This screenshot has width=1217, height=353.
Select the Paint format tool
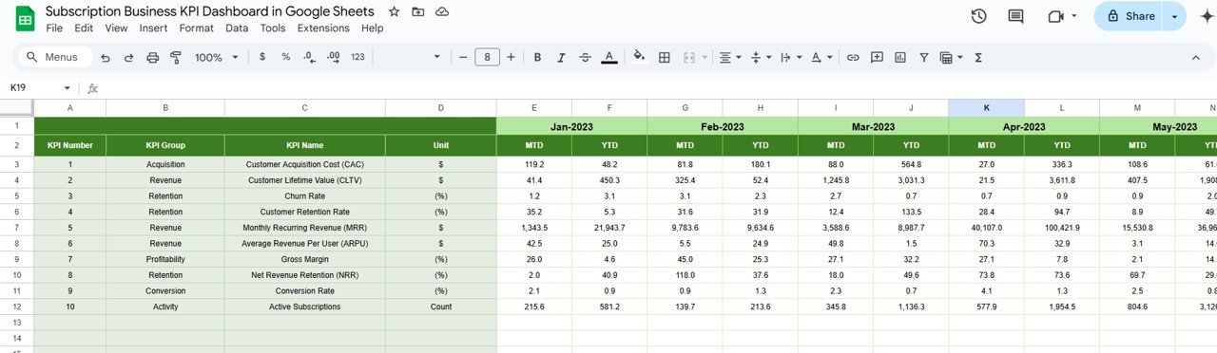[176, 58]
